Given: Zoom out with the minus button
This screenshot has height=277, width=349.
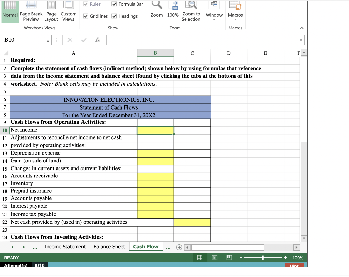Looking at the screenshot, I should [241, 258].
